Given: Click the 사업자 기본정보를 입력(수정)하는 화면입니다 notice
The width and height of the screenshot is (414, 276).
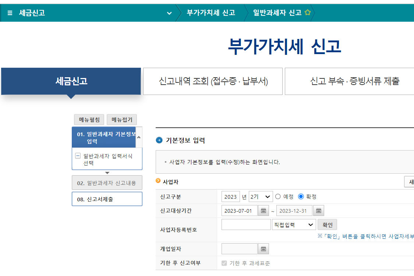Looking at the screenshot, I should 224,162.
